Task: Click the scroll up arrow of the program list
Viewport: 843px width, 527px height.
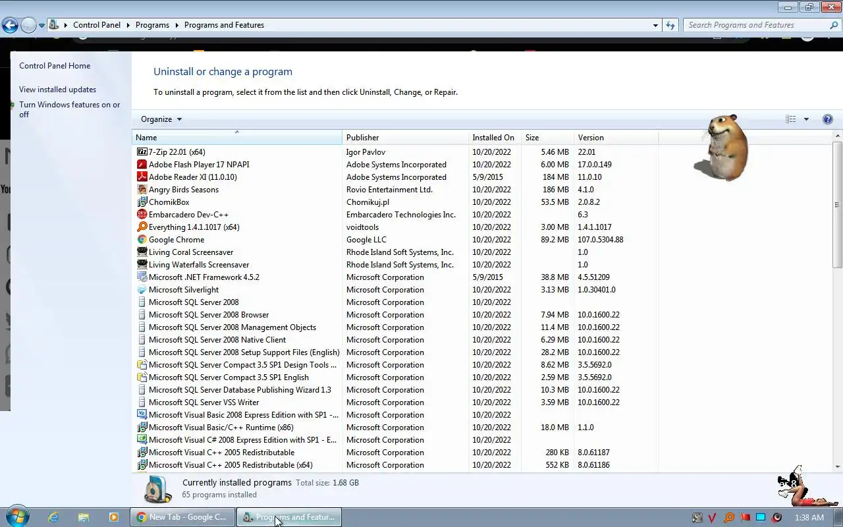Action: point(838,136)
